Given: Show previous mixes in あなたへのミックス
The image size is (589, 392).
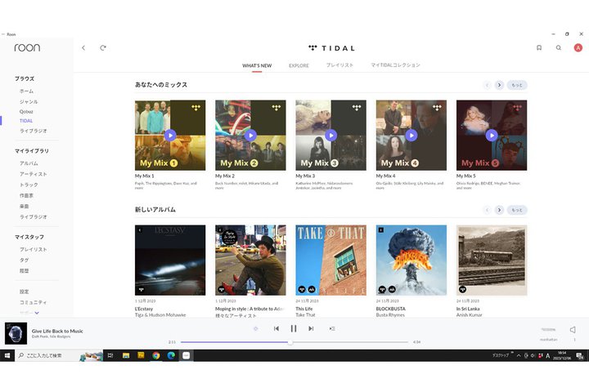Looking at the screenshot, I should pyautogui.click(x=488, y=85).
